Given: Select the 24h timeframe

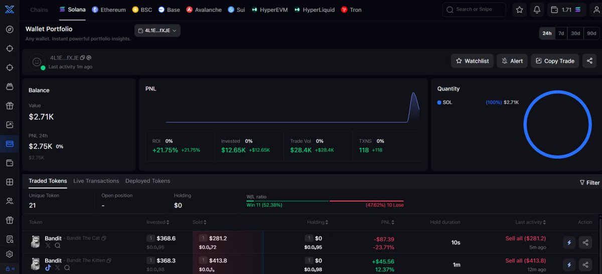Looking at the screenshot, I should point(547,34).
